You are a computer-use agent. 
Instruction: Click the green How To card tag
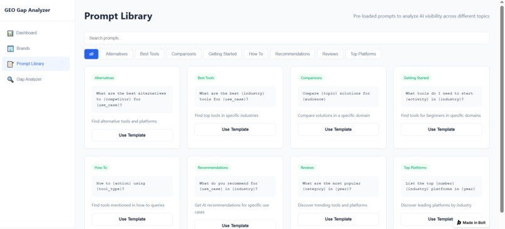coord(101,168)
